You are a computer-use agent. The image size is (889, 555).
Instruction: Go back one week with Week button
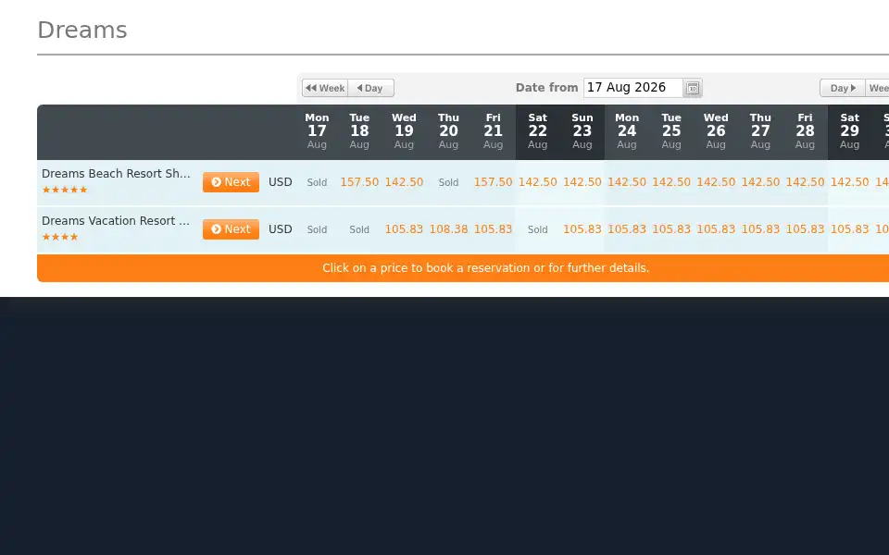click(x=325, y=88)
